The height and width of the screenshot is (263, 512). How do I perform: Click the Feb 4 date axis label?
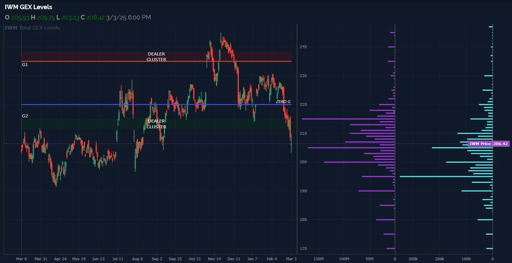pyautogui.click(x=272, y=259)
